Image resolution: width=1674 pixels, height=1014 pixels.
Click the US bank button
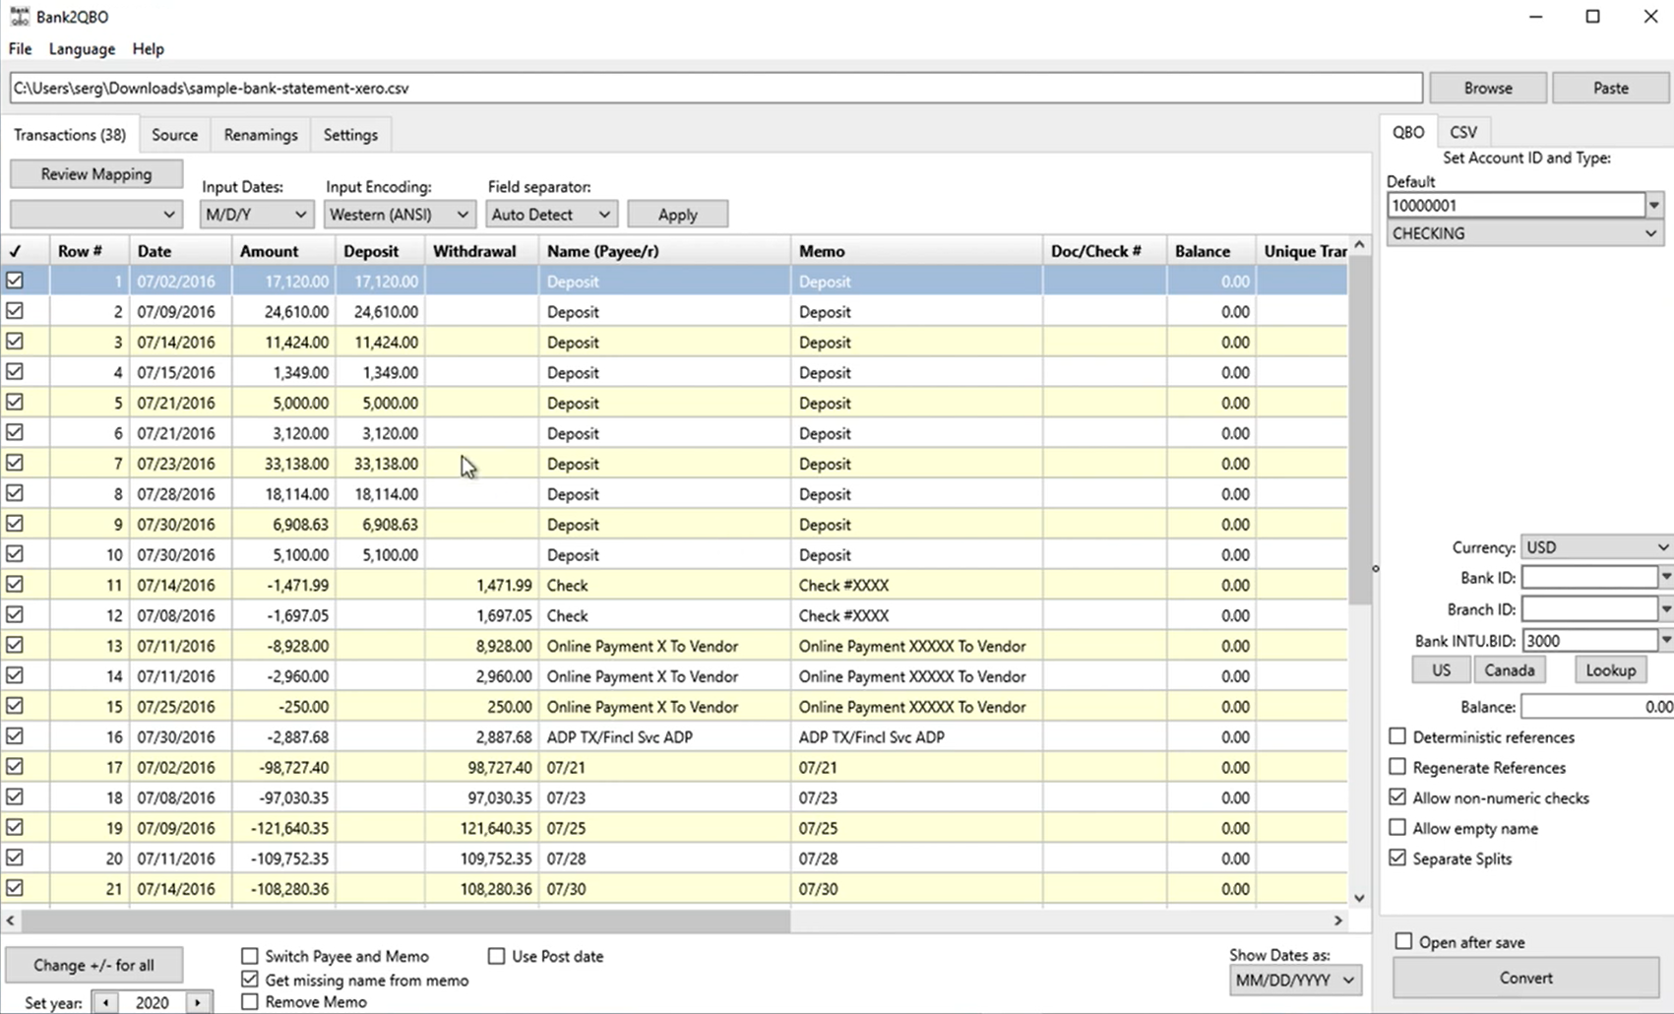pyautogui.click(x=1441, y=670)
